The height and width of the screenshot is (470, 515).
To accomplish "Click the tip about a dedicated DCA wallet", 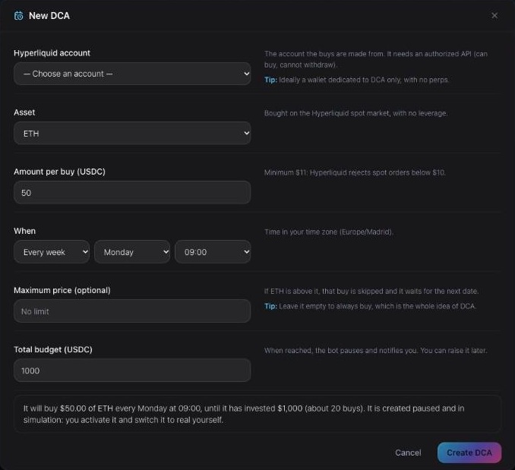I will point(357,80).
